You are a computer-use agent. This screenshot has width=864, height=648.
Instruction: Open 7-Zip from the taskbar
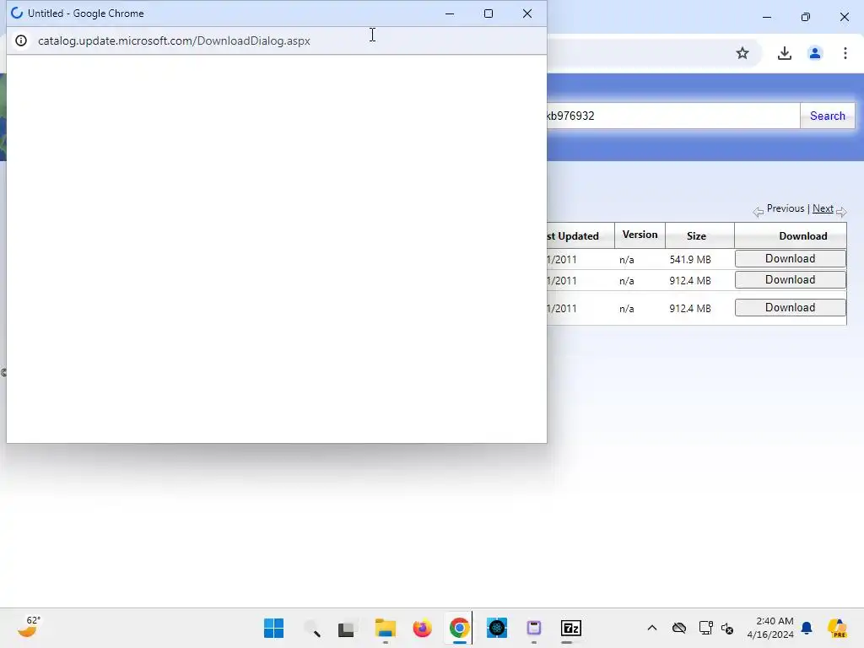[571, 628]
